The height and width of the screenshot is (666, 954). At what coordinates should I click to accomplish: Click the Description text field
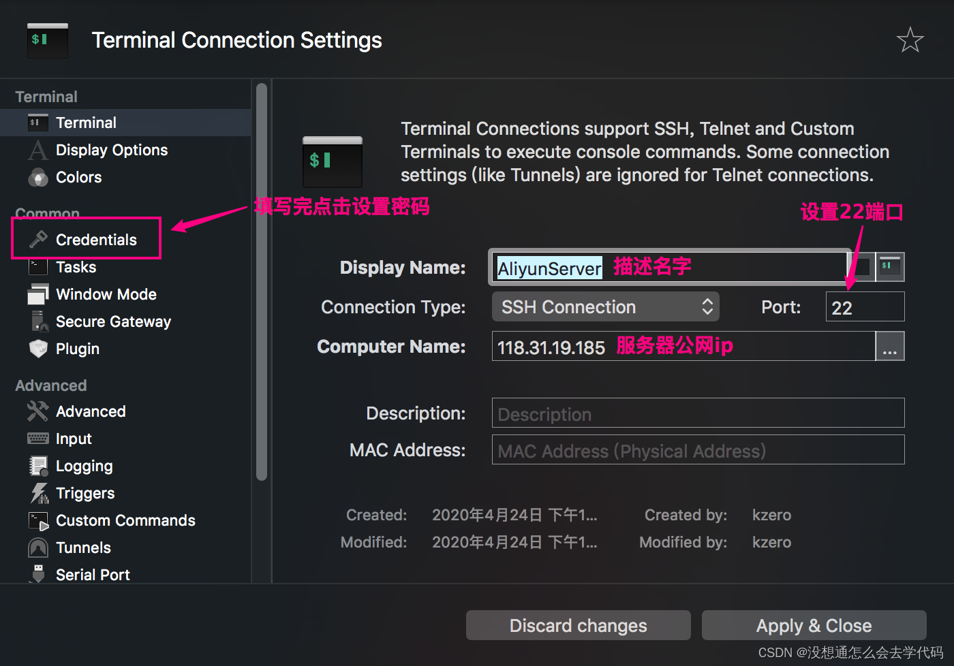click(698, 413)
